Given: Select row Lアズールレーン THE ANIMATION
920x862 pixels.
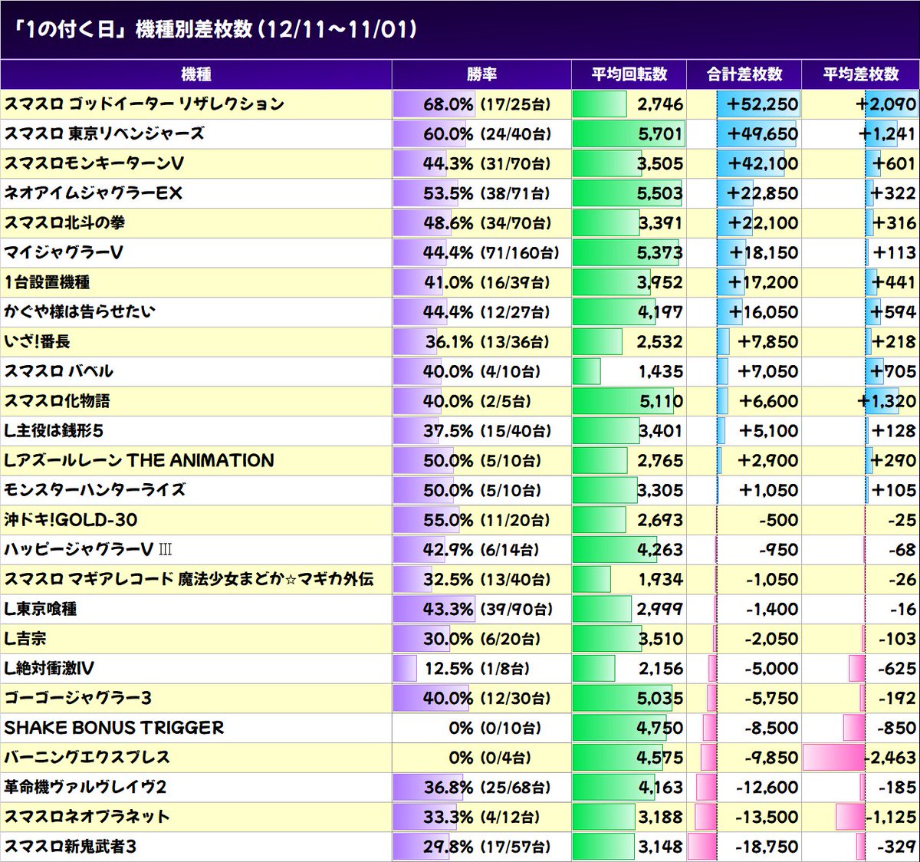Looking at the screenshot, I should coord(460,461).
